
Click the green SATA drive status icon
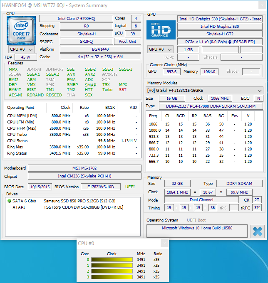[x=10, y=201]
